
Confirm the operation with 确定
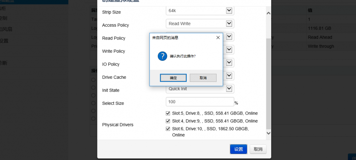click(x=173, y=78)
